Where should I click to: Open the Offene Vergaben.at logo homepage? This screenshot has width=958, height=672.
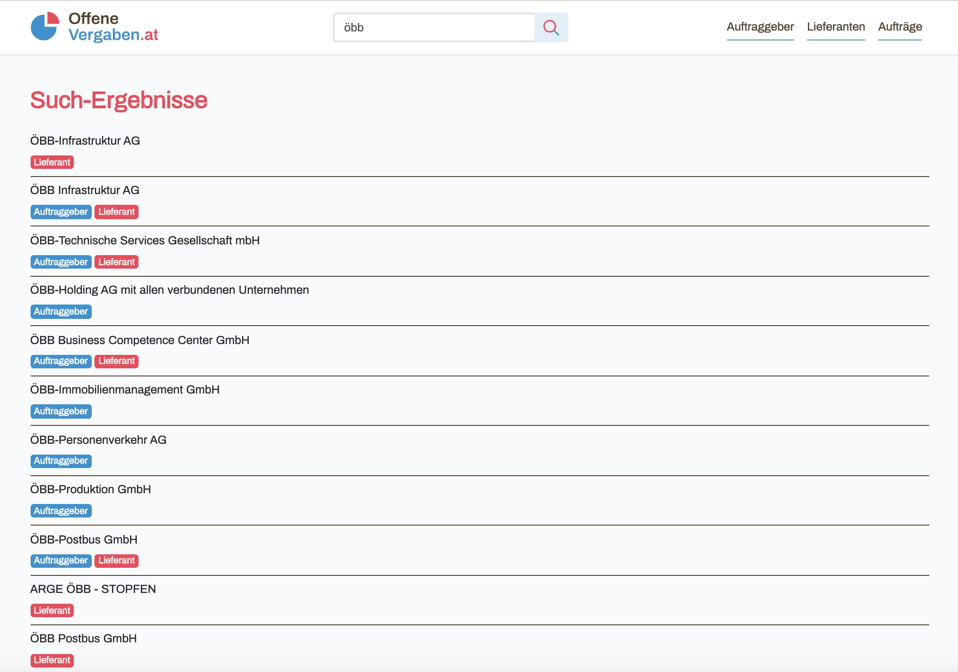pyautogui.click(x=94, y=27)
